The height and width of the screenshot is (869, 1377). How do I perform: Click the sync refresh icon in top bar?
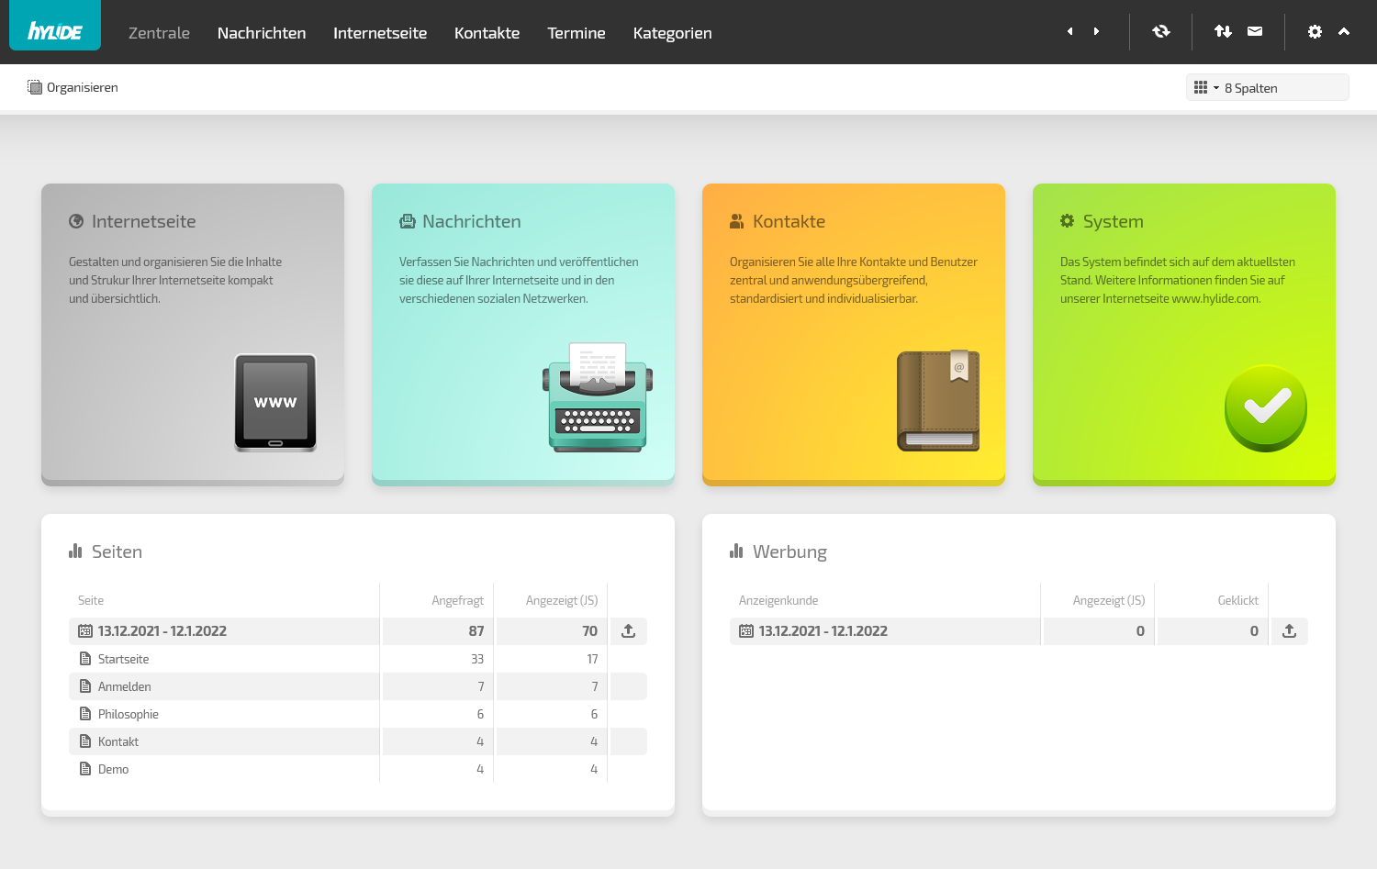[x=1161, y=31]
